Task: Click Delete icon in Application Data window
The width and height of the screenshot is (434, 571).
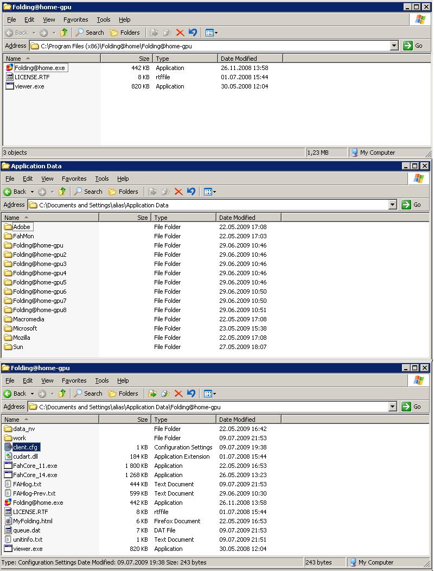Action: point(178,192)
